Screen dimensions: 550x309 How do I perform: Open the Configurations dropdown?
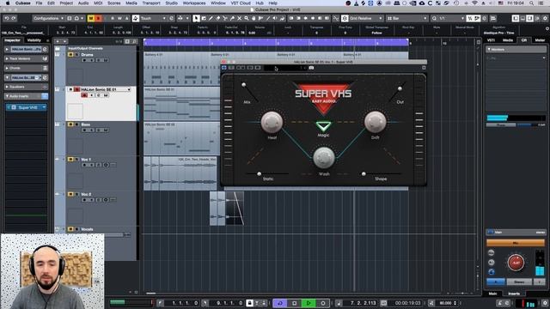(x=48, y=18)
